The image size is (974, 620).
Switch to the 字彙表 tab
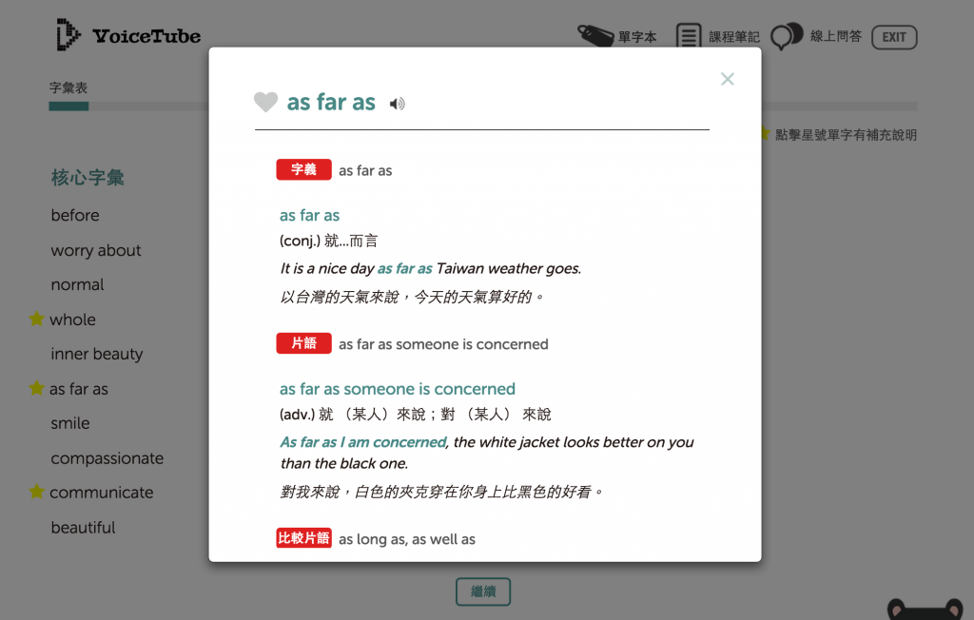tap(68, 86)
